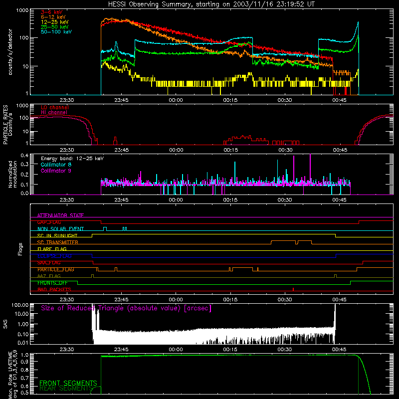This screenshot has width=399, height=399.
Task: Click the '23:45' tick under the top panel
Action: click(121, 100)
